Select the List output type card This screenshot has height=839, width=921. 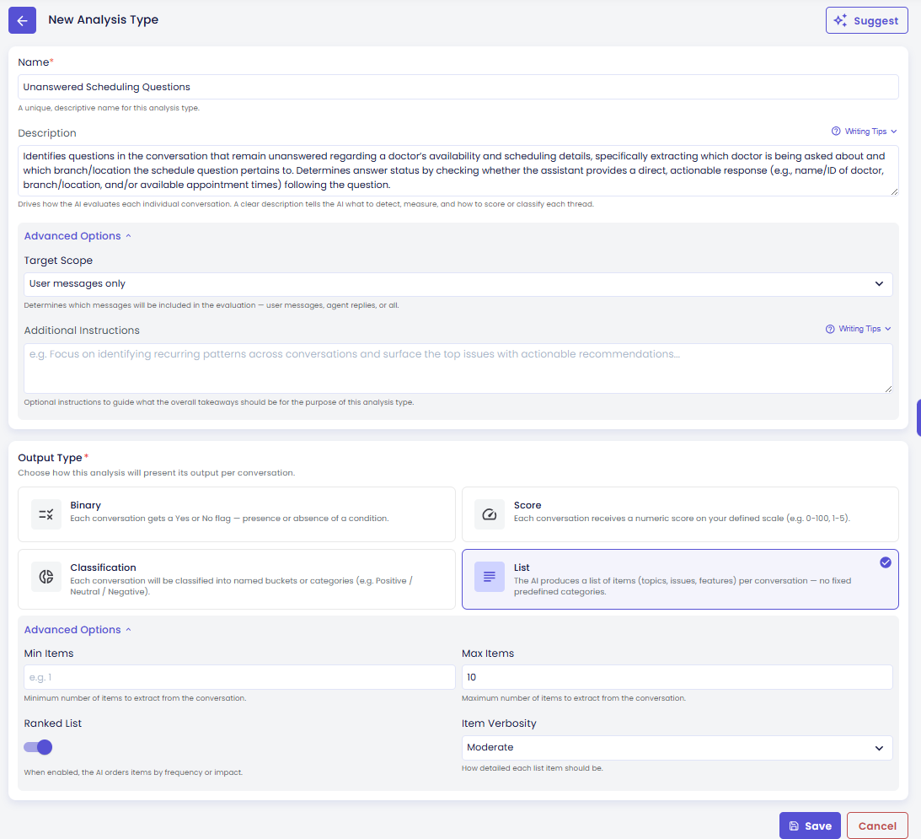[x=680, y=579]
